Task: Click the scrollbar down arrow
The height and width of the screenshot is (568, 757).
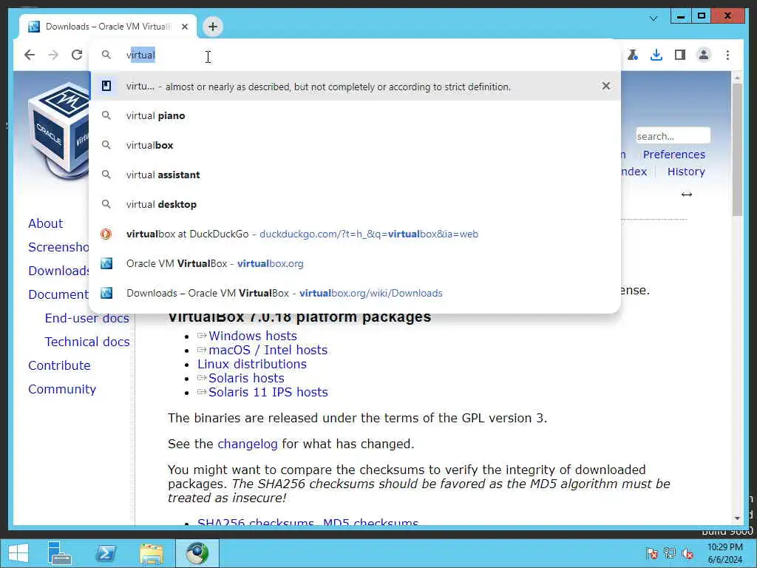Action: tap(737, 518)
